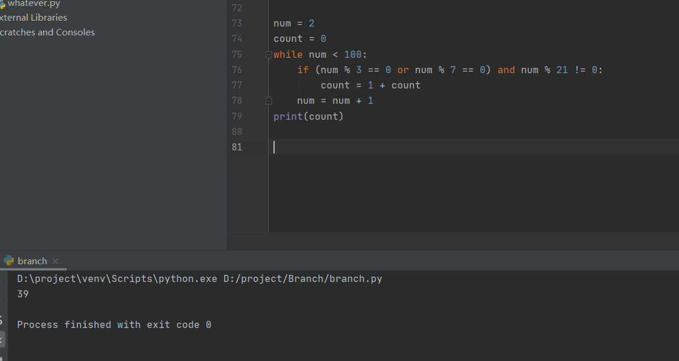Select Scratches and Consoles node
This screenshot has width=679, height=361.
coord(47,32)
